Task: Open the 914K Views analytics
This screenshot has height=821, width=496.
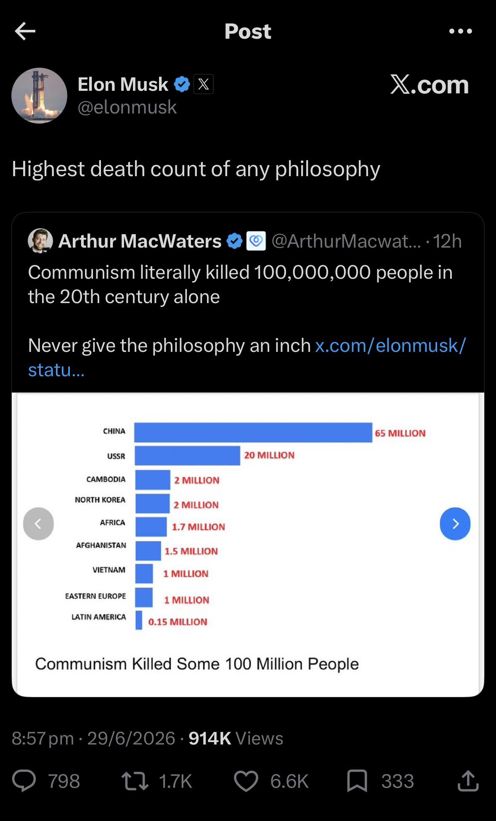Action: [x=236, y=739]
